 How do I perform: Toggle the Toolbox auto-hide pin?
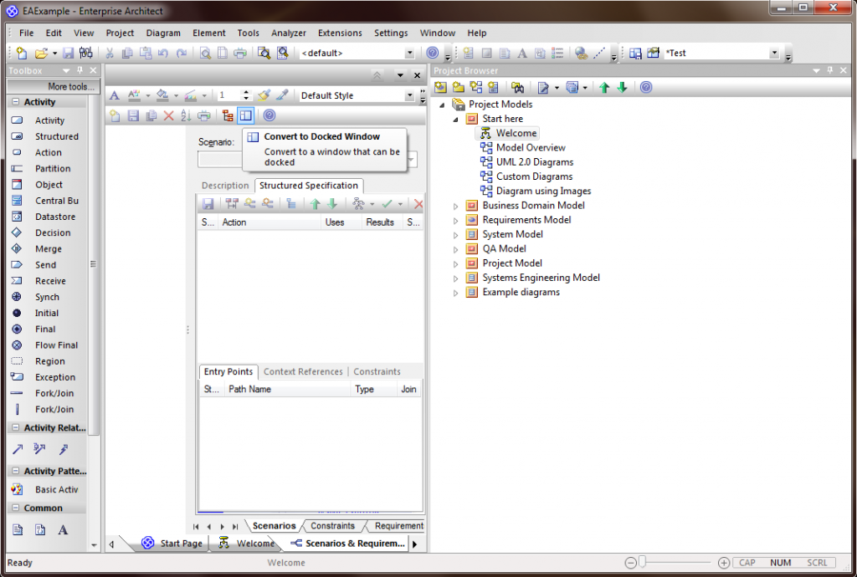point(80,70)
